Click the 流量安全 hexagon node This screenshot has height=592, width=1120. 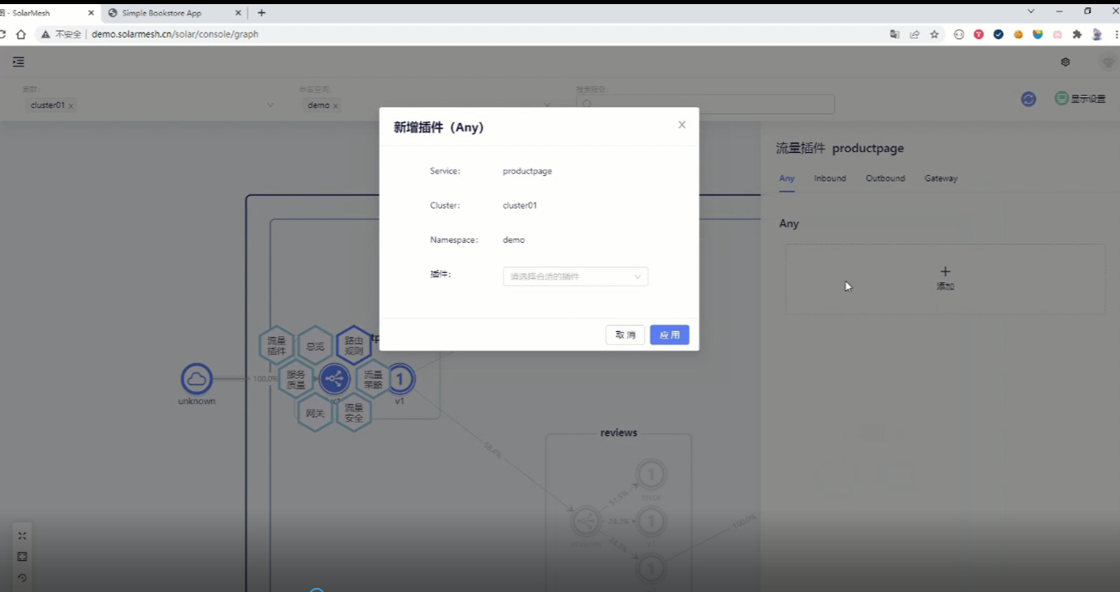click(354, 413)
